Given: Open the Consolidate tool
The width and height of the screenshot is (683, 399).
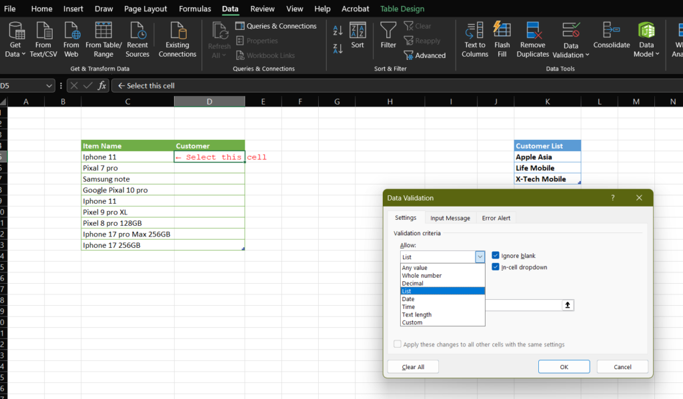Looking at the screenshot, I should click(611, 31).
